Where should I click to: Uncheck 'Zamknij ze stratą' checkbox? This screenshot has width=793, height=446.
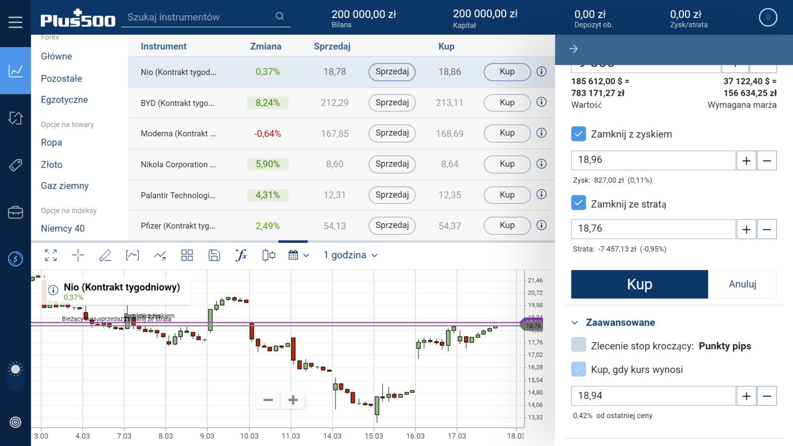point(578,203)
